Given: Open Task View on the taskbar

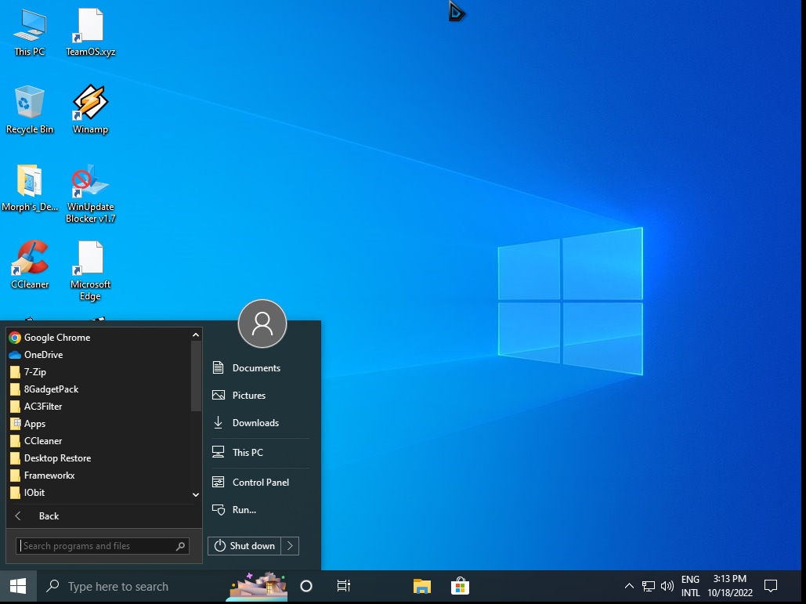Looking at the screenshot, I should click(343, 586).
